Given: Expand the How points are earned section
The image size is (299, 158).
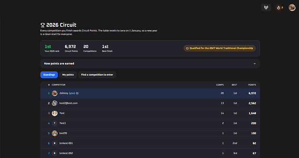Looking at the screenshot, I should 150,64.
